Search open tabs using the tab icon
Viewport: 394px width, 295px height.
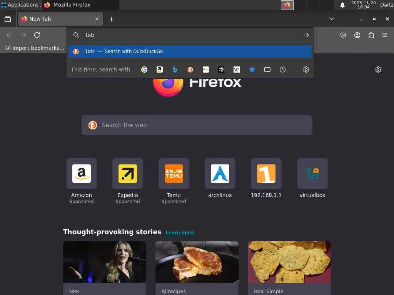pyautogui.click(x=267, y=70)
